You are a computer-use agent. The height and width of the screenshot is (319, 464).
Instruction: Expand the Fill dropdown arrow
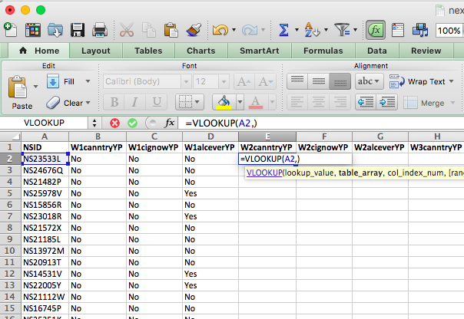click(88, 81)
